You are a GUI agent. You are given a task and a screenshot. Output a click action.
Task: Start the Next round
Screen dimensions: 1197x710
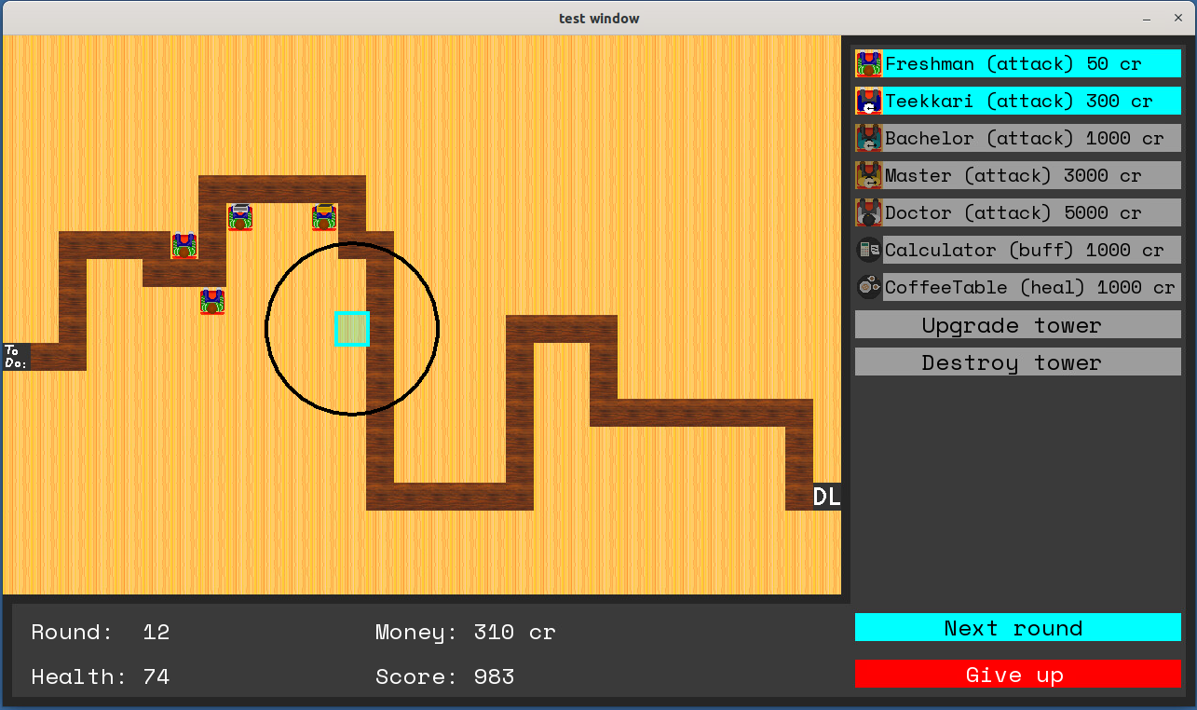(1018, 627)
